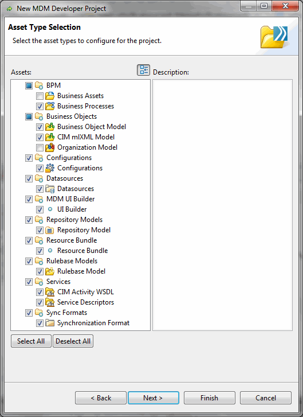
Task: Click the Repository Model grid icon
Action: click(50, 231)
